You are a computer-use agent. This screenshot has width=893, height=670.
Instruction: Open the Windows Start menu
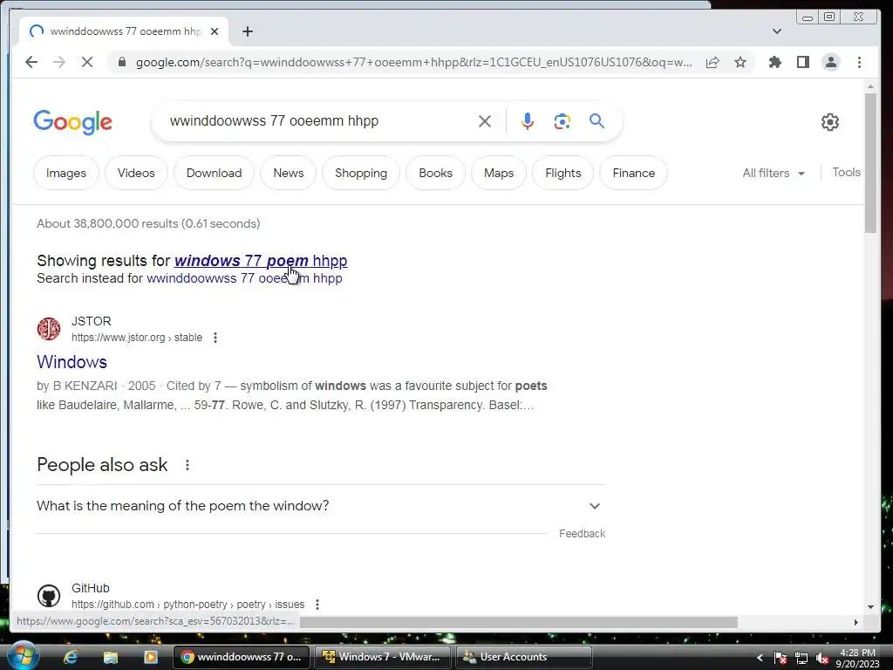22,656
